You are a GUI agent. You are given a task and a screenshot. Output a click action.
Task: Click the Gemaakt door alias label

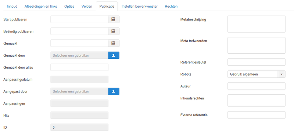click(18, 68)
